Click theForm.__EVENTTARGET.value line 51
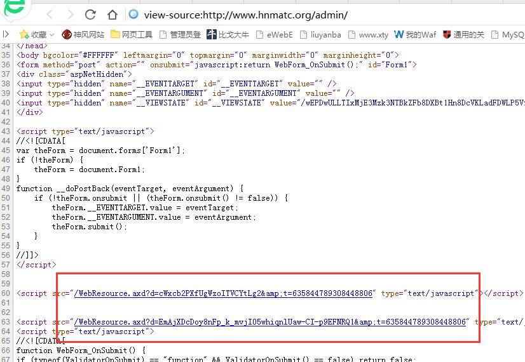The image size is (525, 362). [145, 208]
